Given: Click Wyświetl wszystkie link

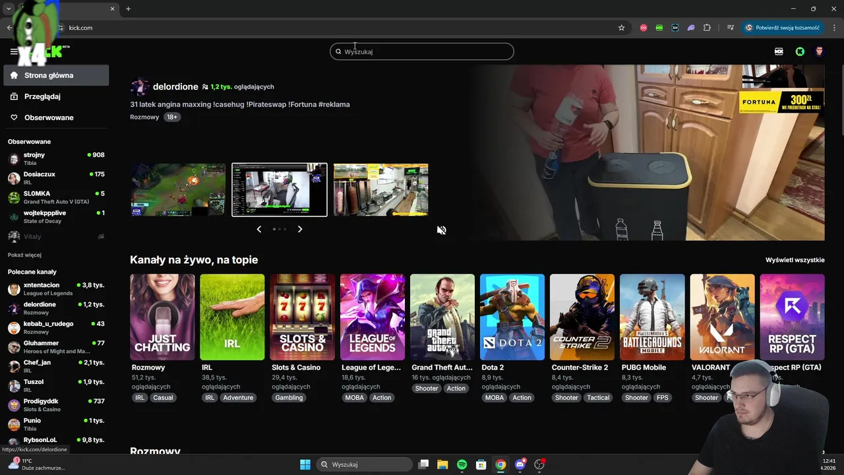Looking at the screenshot, I should tap(795, 260).
